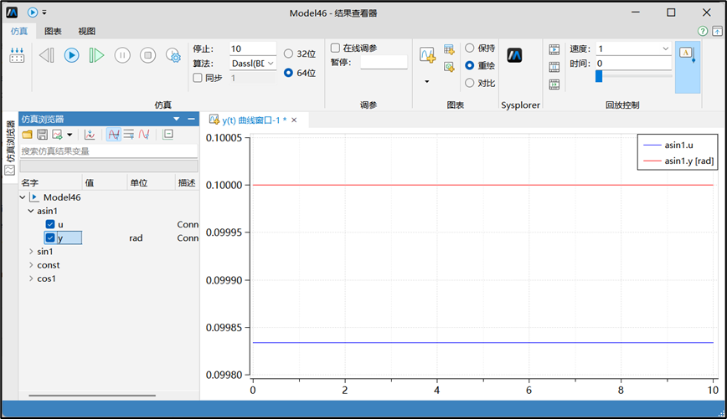Toggle the highlighted text annotation tool
The width and height of the screenshot is (727, 419).
click(687, 67)
